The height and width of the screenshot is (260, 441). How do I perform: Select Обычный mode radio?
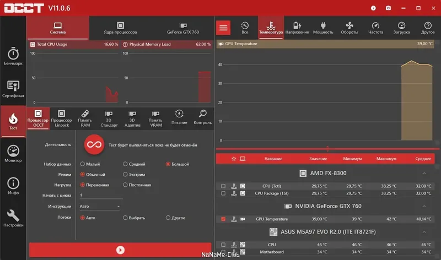82,174
